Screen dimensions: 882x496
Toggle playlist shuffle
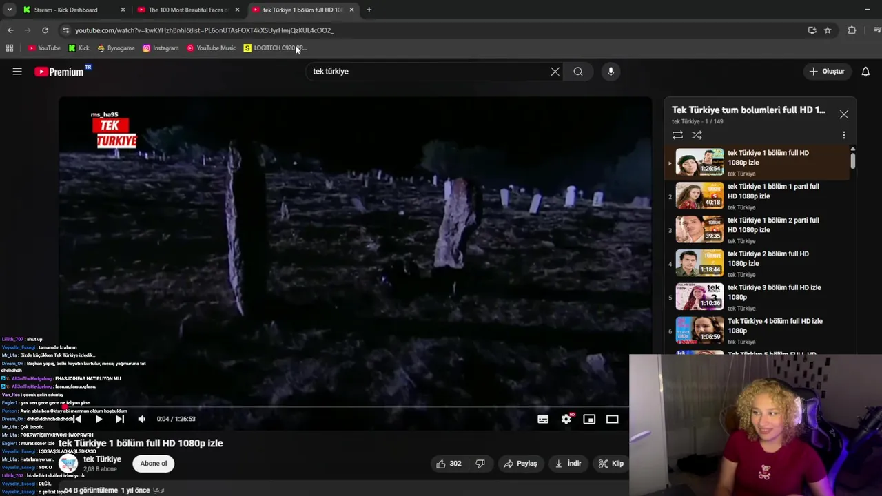[697, 136]
